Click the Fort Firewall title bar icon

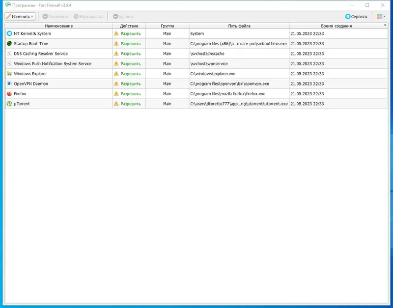click(8, 5)
